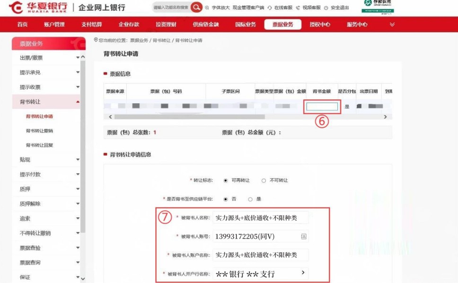Switch to the 供应链金融 menu
This screenshot has width=458, height=283.
coord(206,25)
